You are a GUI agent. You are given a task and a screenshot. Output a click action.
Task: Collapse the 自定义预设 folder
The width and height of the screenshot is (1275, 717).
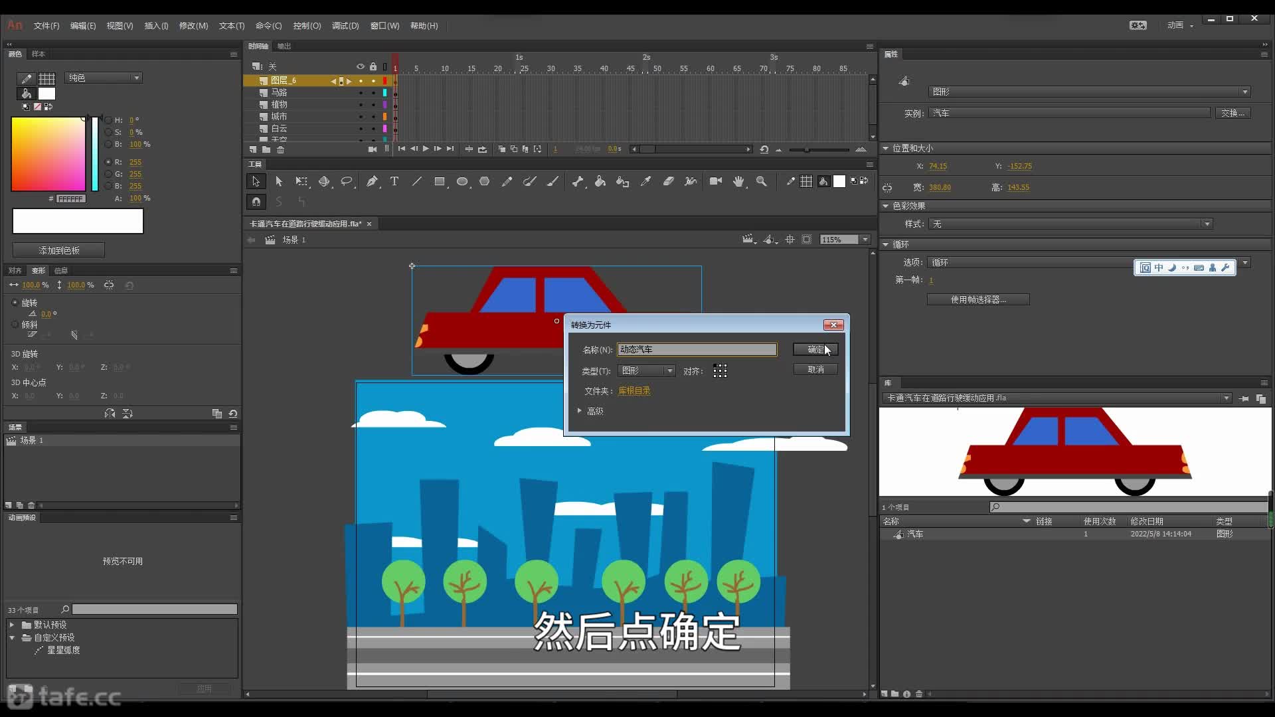click(12, 637)
